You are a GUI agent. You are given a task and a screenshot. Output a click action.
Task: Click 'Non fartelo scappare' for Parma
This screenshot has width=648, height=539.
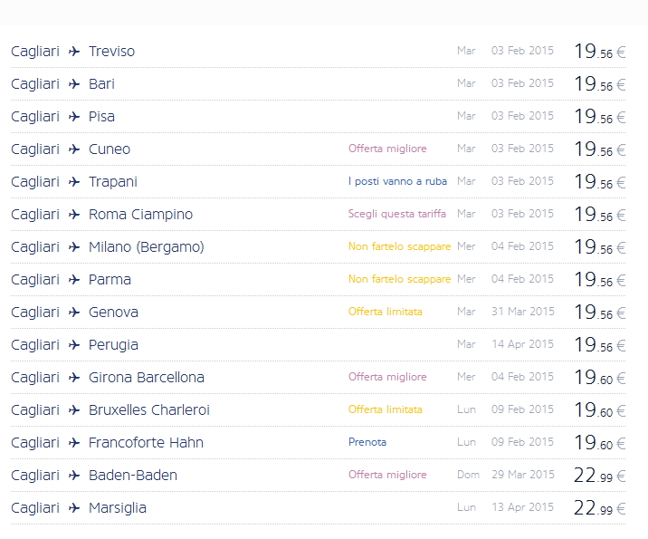pos(399,280)
